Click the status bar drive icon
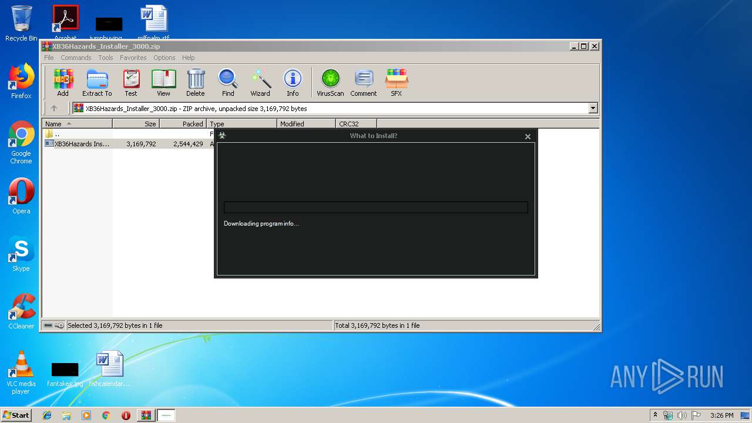Viewport: 752px width, 423px height. tap(48, 325)
